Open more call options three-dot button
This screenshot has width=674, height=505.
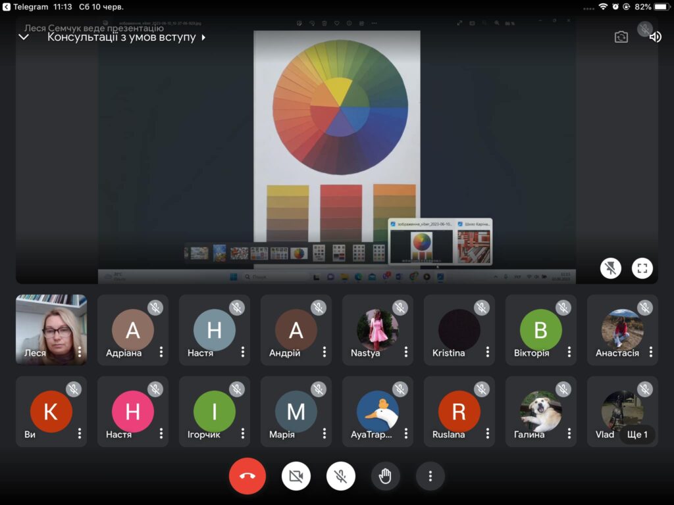430,476
